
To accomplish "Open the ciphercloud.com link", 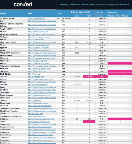I will 38,103.
